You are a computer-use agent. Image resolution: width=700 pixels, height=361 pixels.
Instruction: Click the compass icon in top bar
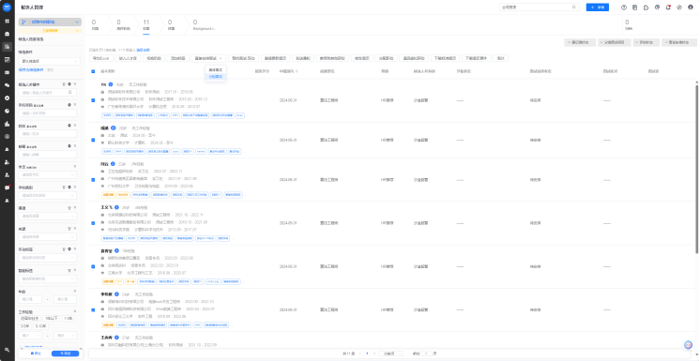point(679,8)
